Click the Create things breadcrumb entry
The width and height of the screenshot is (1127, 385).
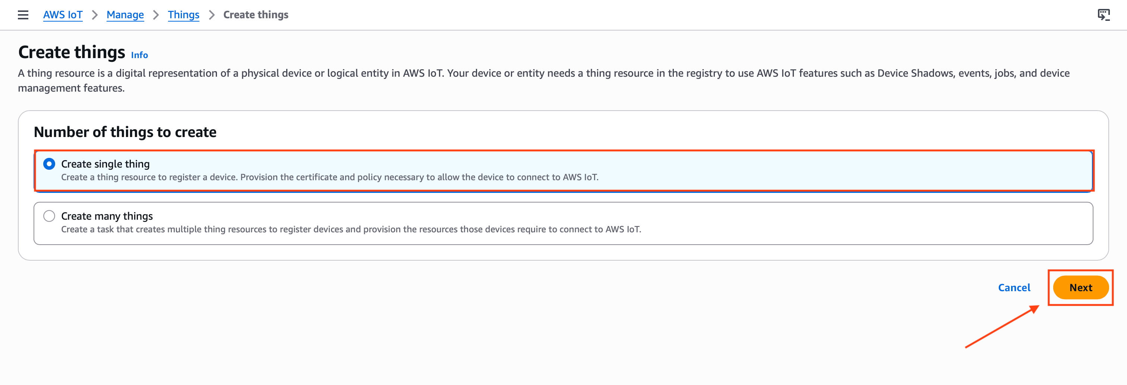[256, 15]
